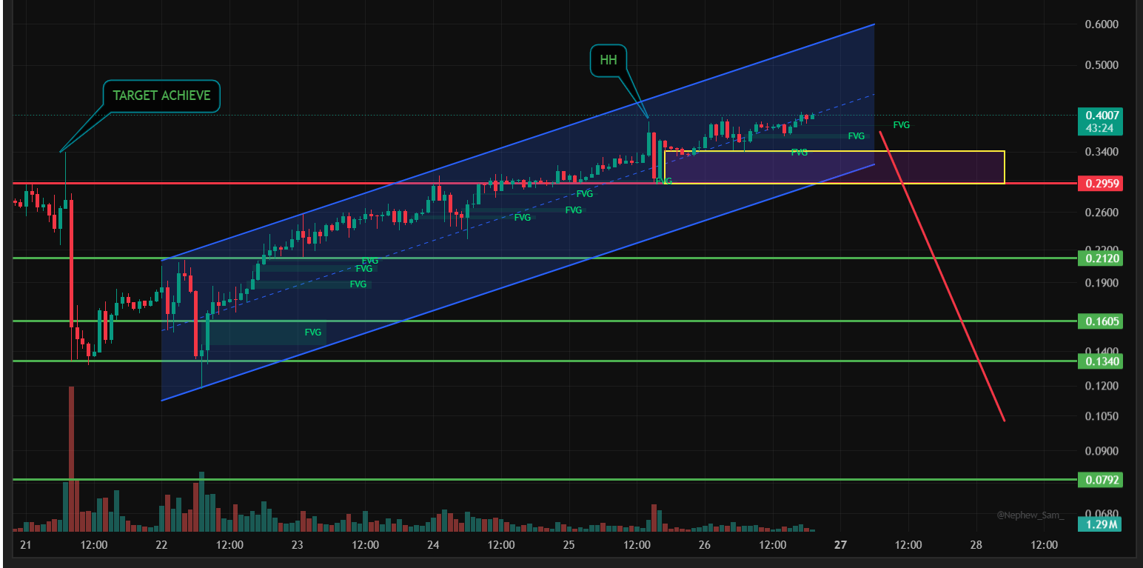Click the 0.1050 price axis tick
This screenshot has height=568, width=1143.
tap(1101, 416)
